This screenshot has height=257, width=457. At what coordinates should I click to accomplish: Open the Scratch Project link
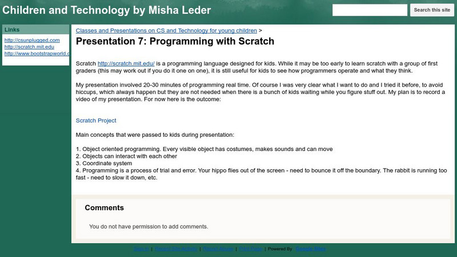(x=96, y=121)
